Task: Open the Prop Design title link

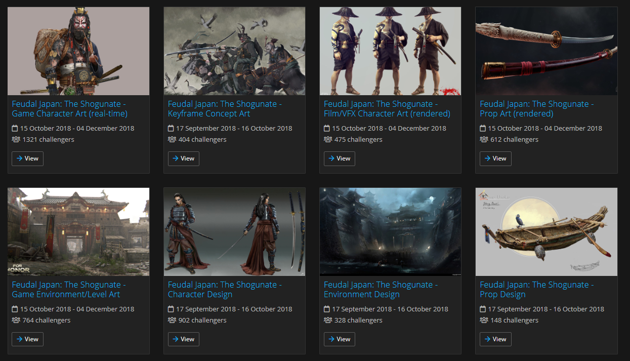Action: pyautogui.click(x=537, y=290)
